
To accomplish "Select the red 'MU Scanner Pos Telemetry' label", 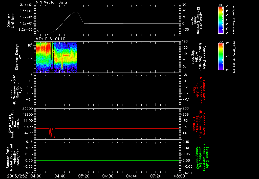I will [x=199, y=124].
